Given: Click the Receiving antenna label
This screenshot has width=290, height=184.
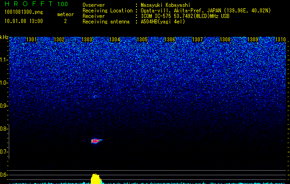Looking at the screenshot, I should (106, 22).
